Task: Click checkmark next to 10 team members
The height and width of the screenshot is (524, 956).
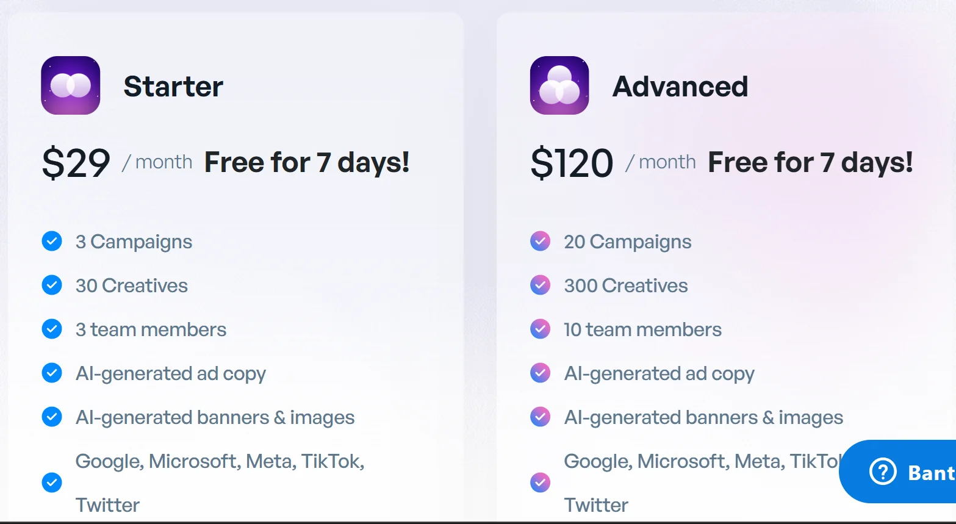Action: click(540, 329)
